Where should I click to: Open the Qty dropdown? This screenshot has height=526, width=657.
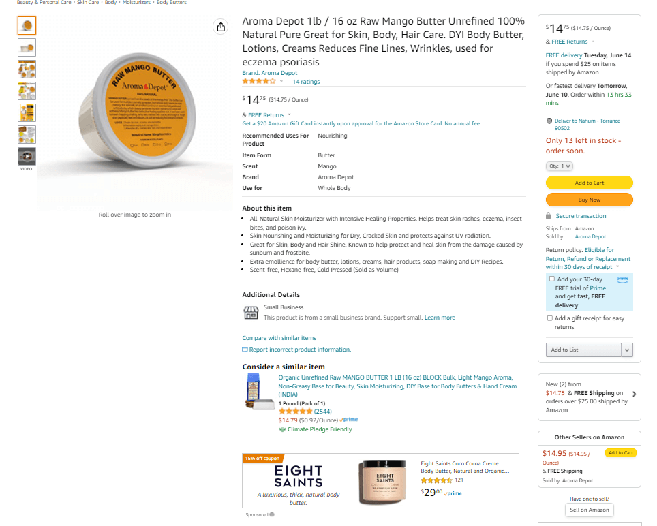[559, 166]
